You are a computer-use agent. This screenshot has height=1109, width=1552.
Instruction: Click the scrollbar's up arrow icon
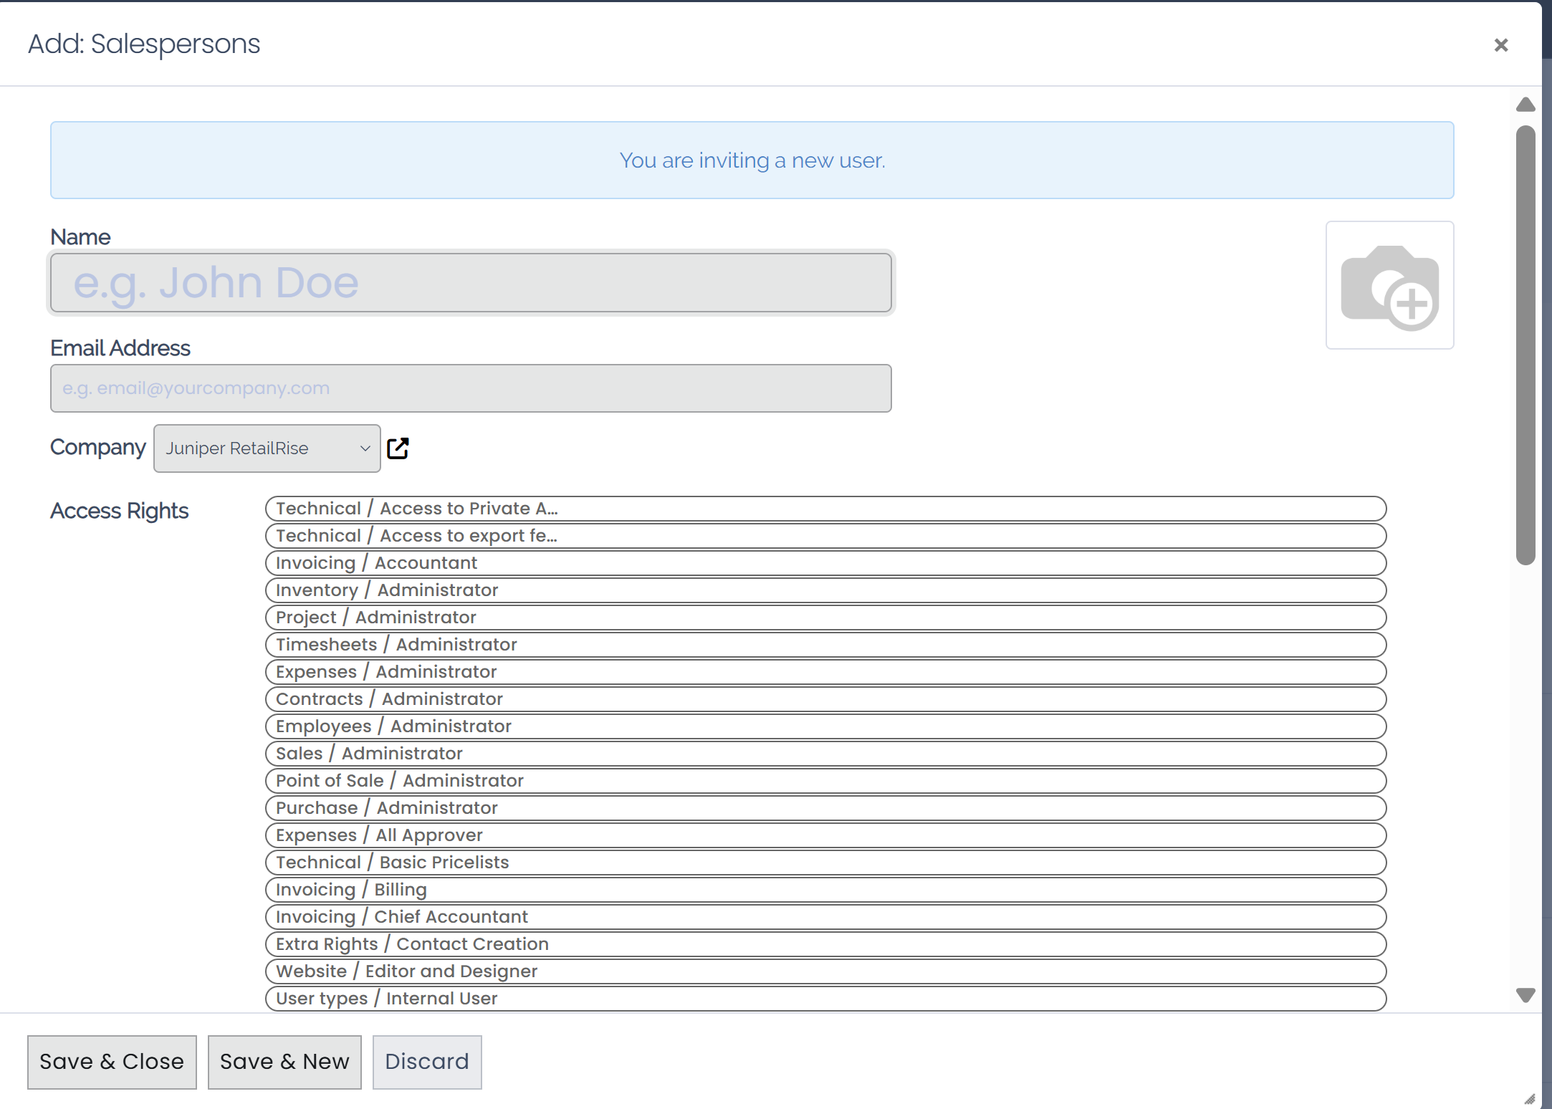point(1525,105)
